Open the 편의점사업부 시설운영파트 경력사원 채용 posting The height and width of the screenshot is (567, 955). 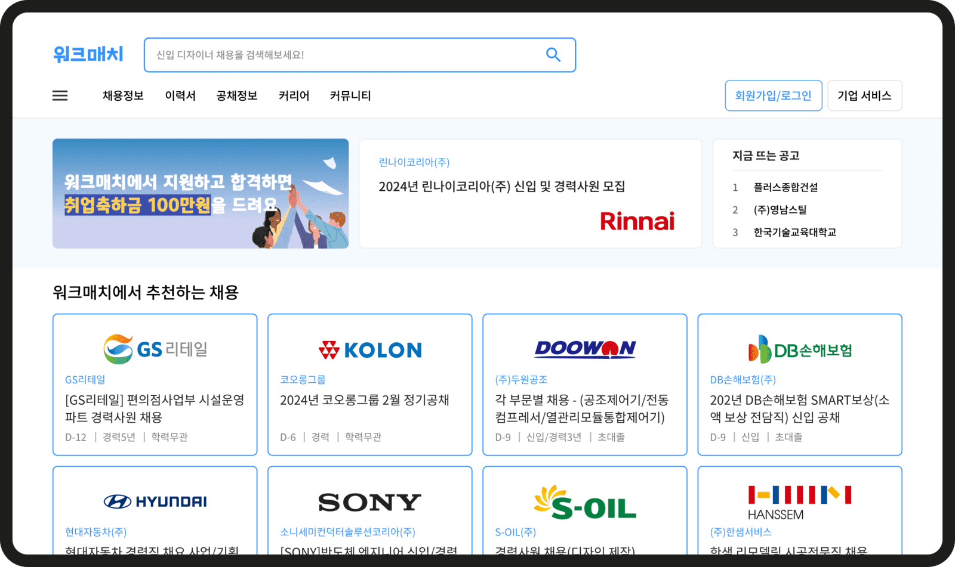pyautogui.click(x=155, y=408)
